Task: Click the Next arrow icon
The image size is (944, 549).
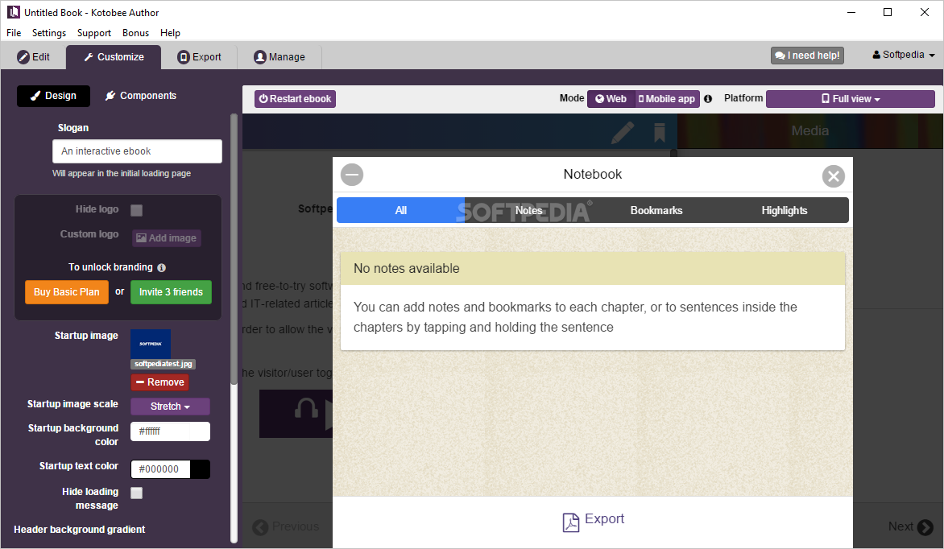Action: click(925, 527)
